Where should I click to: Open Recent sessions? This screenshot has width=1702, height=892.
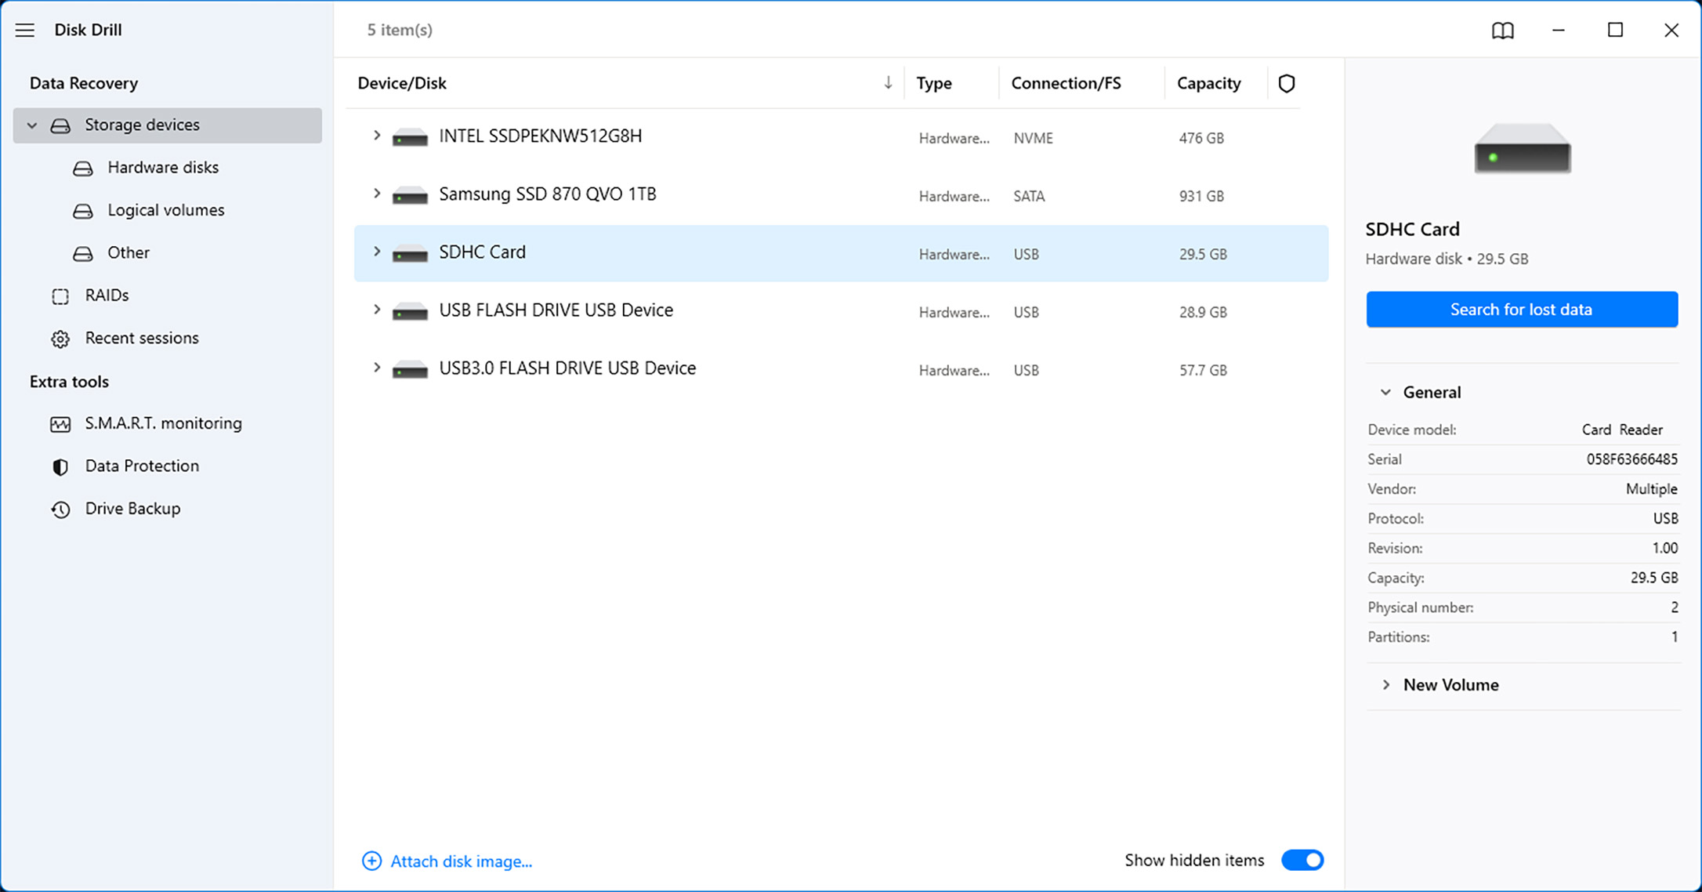[x=142, y=338]
